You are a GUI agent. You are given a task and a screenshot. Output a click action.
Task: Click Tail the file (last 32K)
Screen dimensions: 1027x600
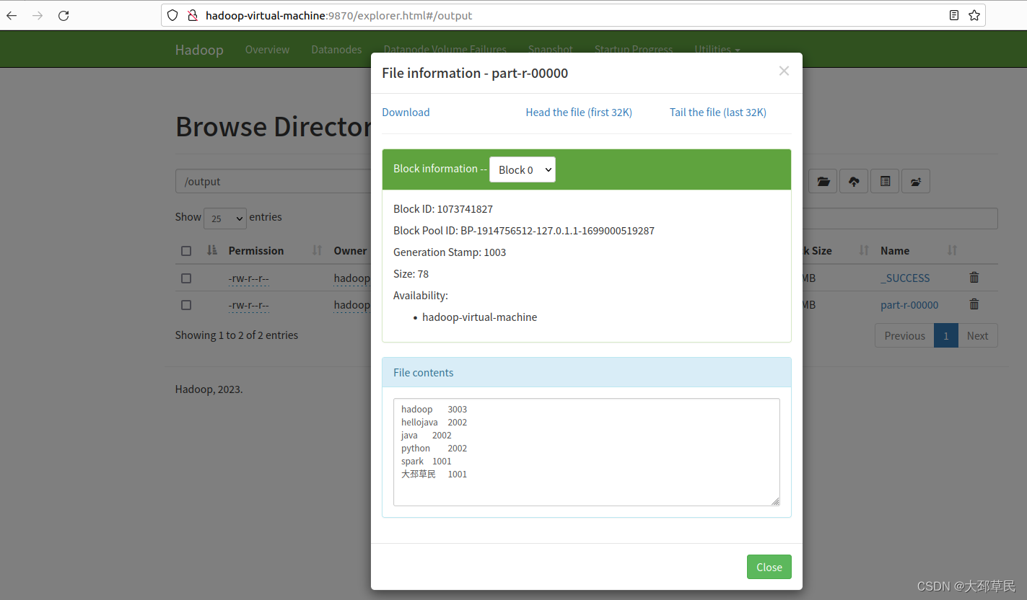[718, 112]
